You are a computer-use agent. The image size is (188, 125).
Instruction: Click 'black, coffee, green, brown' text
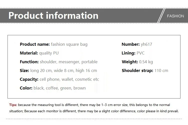click(60, 88)
